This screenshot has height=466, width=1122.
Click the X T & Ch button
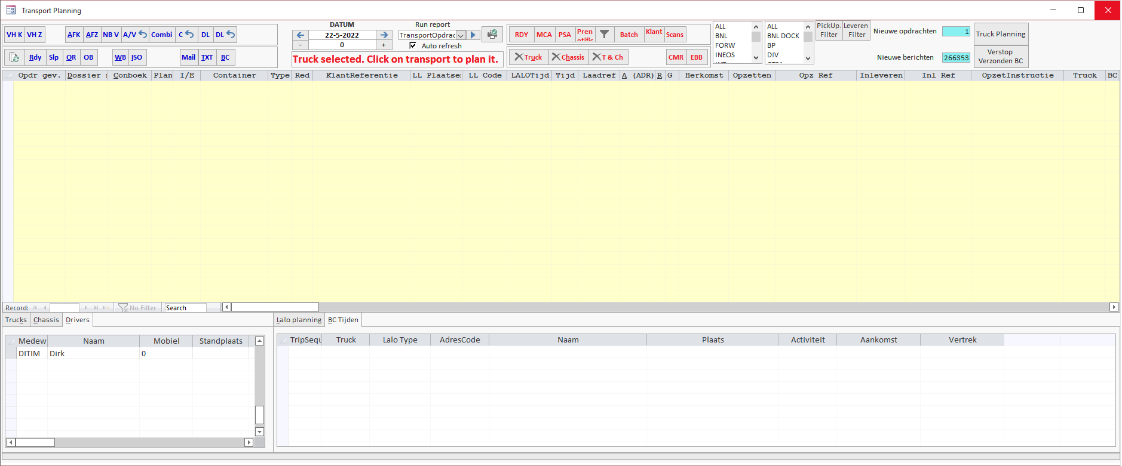(608, 57)
